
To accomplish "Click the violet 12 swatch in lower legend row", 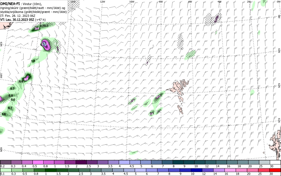I will [208, 170].
